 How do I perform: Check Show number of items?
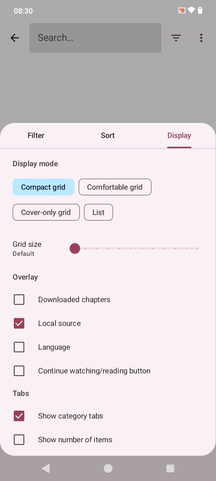coord(19,440)
